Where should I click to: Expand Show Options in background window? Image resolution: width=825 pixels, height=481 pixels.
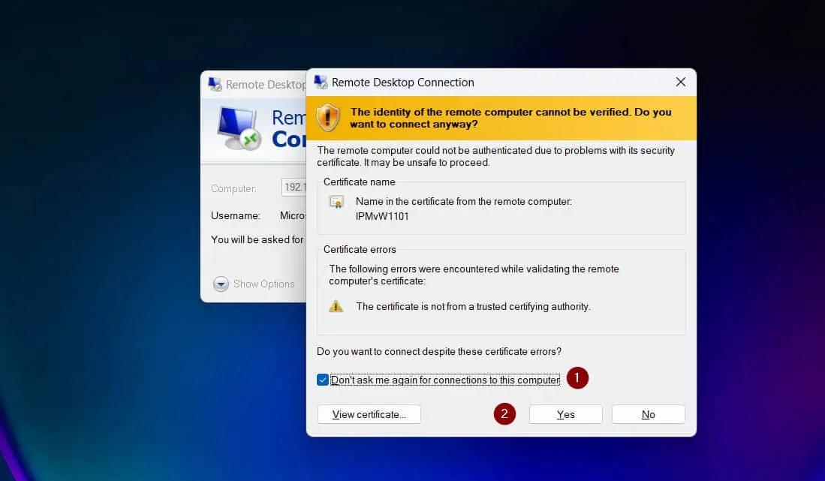(x=254, y=284)
